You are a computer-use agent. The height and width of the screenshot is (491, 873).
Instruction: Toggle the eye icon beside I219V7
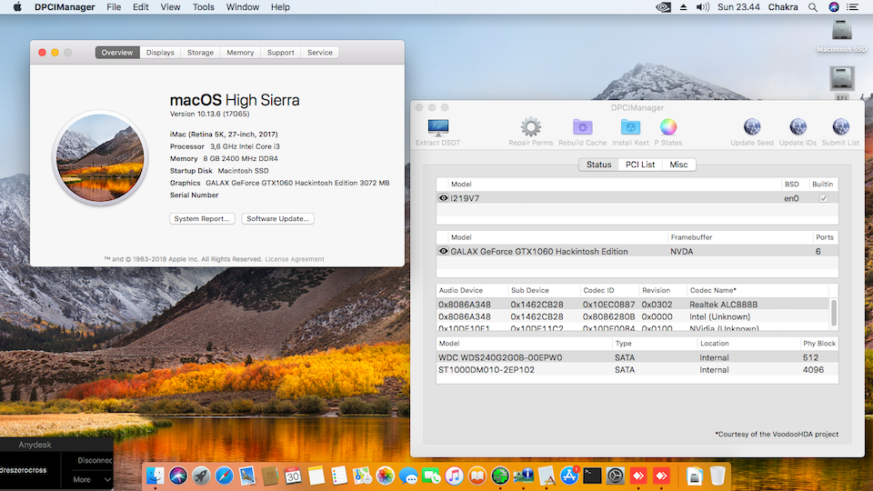[x=443, y=197]
